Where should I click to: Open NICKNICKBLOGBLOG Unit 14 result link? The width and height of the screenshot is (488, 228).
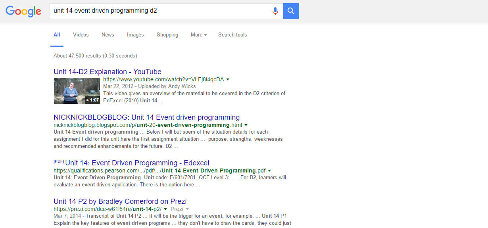(147, 117)
